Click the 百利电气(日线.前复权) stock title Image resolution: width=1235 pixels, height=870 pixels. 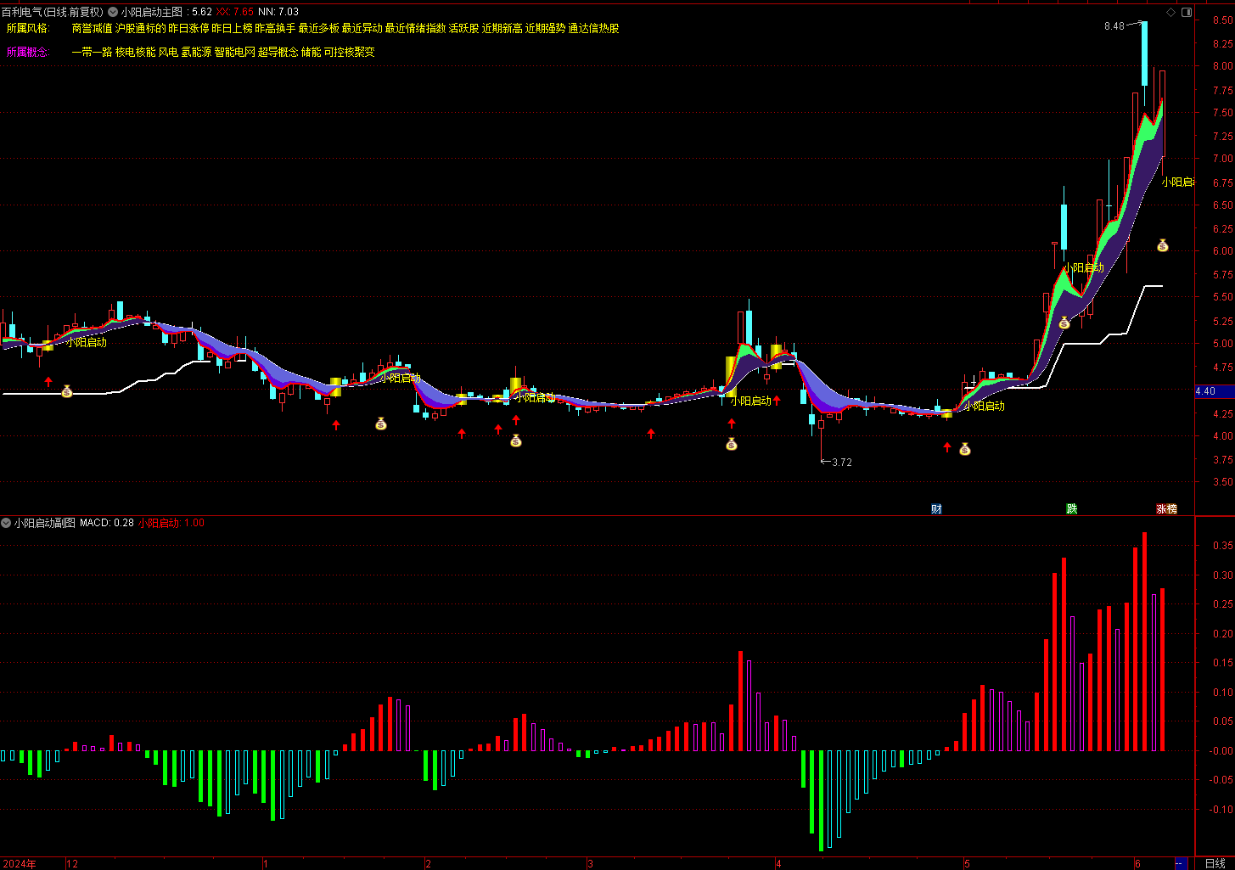pos(52,12)
